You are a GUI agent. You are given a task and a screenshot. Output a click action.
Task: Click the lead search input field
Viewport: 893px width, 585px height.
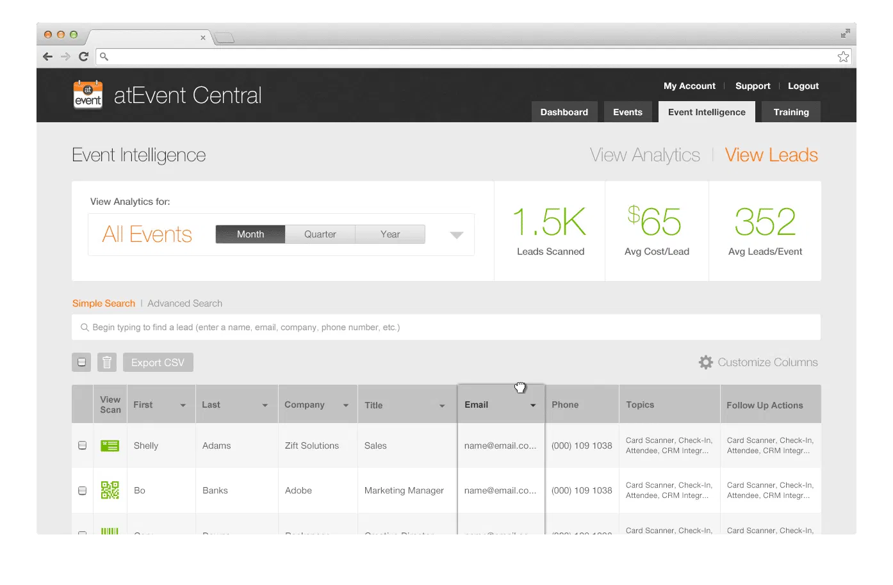446,327
